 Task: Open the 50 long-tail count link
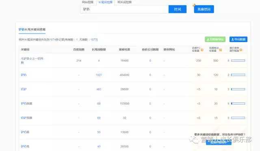coord(99,132)
